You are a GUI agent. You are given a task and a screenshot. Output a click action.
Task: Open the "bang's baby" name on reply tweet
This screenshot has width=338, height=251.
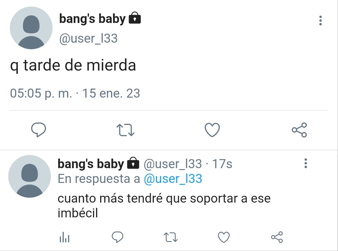[91, 164]
